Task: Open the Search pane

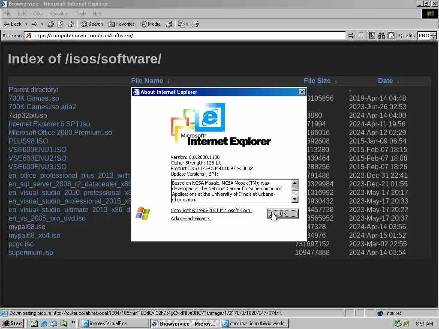Action: click(92, 24)
